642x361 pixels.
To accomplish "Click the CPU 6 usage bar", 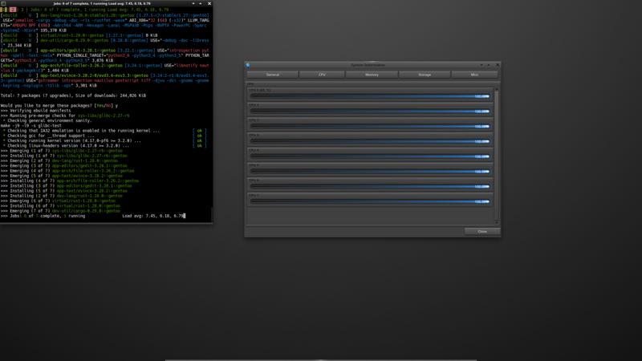I will tap(370, 187).
